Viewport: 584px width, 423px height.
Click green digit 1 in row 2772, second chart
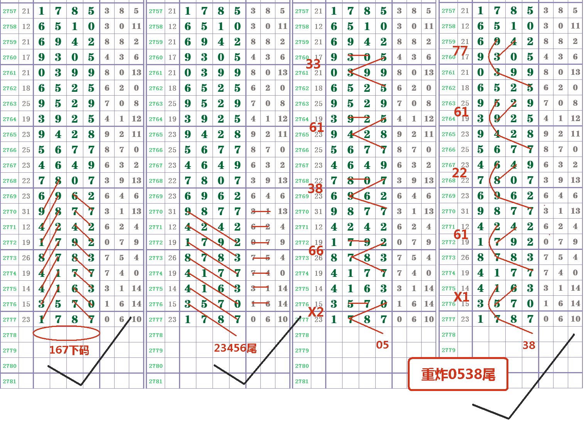click(187, 242)
